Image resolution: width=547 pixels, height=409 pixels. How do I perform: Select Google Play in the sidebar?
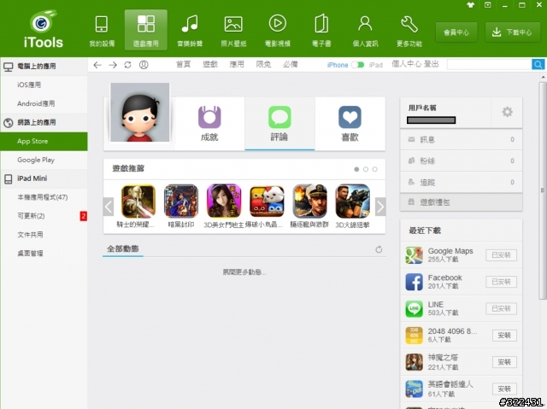[x=44, y=160]
